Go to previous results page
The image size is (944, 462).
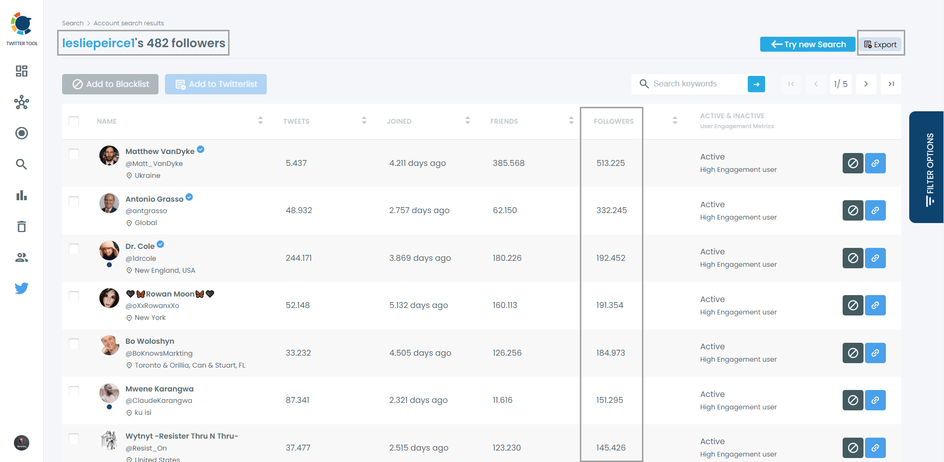816,84
